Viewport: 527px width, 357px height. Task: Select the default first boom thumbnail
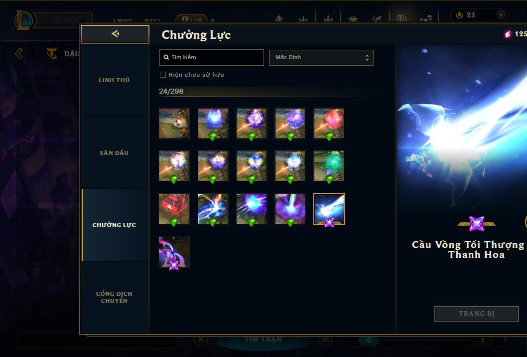174,123
